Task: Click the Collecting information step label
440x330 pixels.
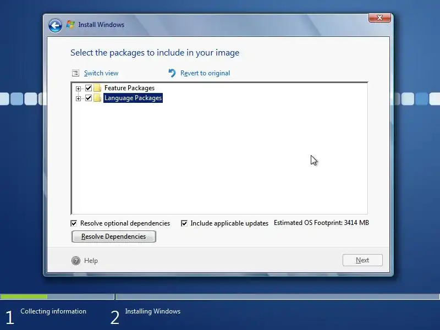Action: [x=53, y=311]
